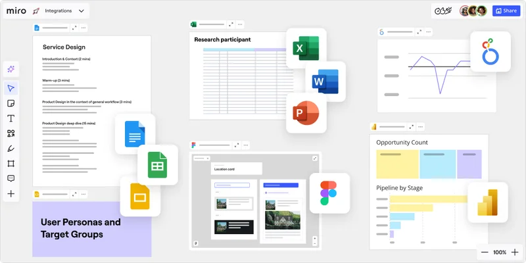Screen dimensions: 526x263
Task: Expand the User Personas slides widget
Action: 74,194
